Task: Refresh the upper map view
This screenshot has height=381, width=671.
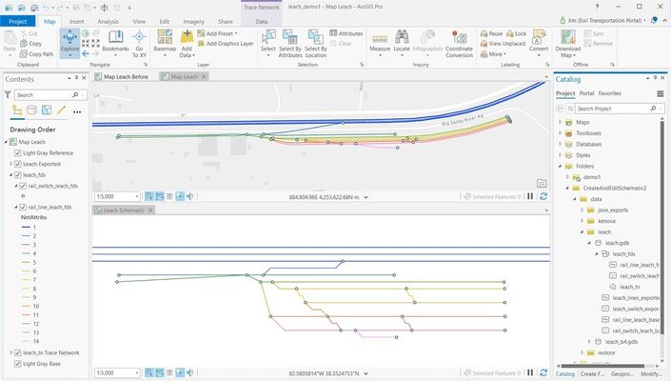Action: pyautogui.click(x=543, y=196)
